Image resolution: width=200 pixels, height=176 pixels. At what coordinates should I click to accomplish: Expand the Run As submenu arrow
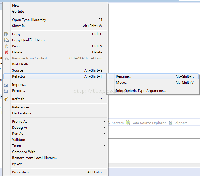pos(104,134)
